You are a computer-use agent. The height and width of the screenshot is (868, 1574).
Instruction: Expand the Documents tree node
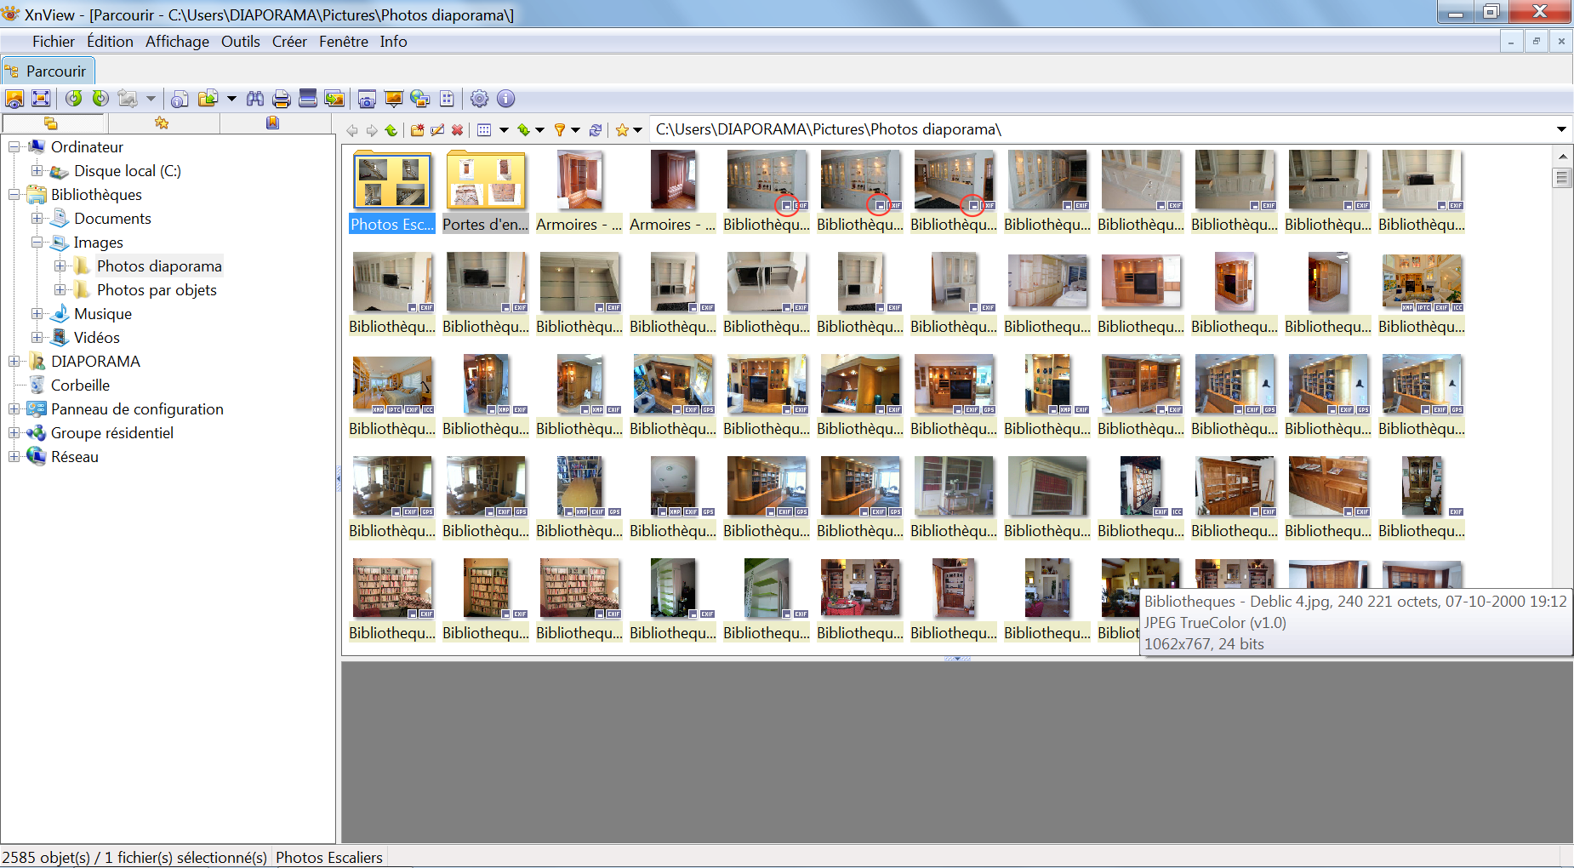click(x=37, y=219)
